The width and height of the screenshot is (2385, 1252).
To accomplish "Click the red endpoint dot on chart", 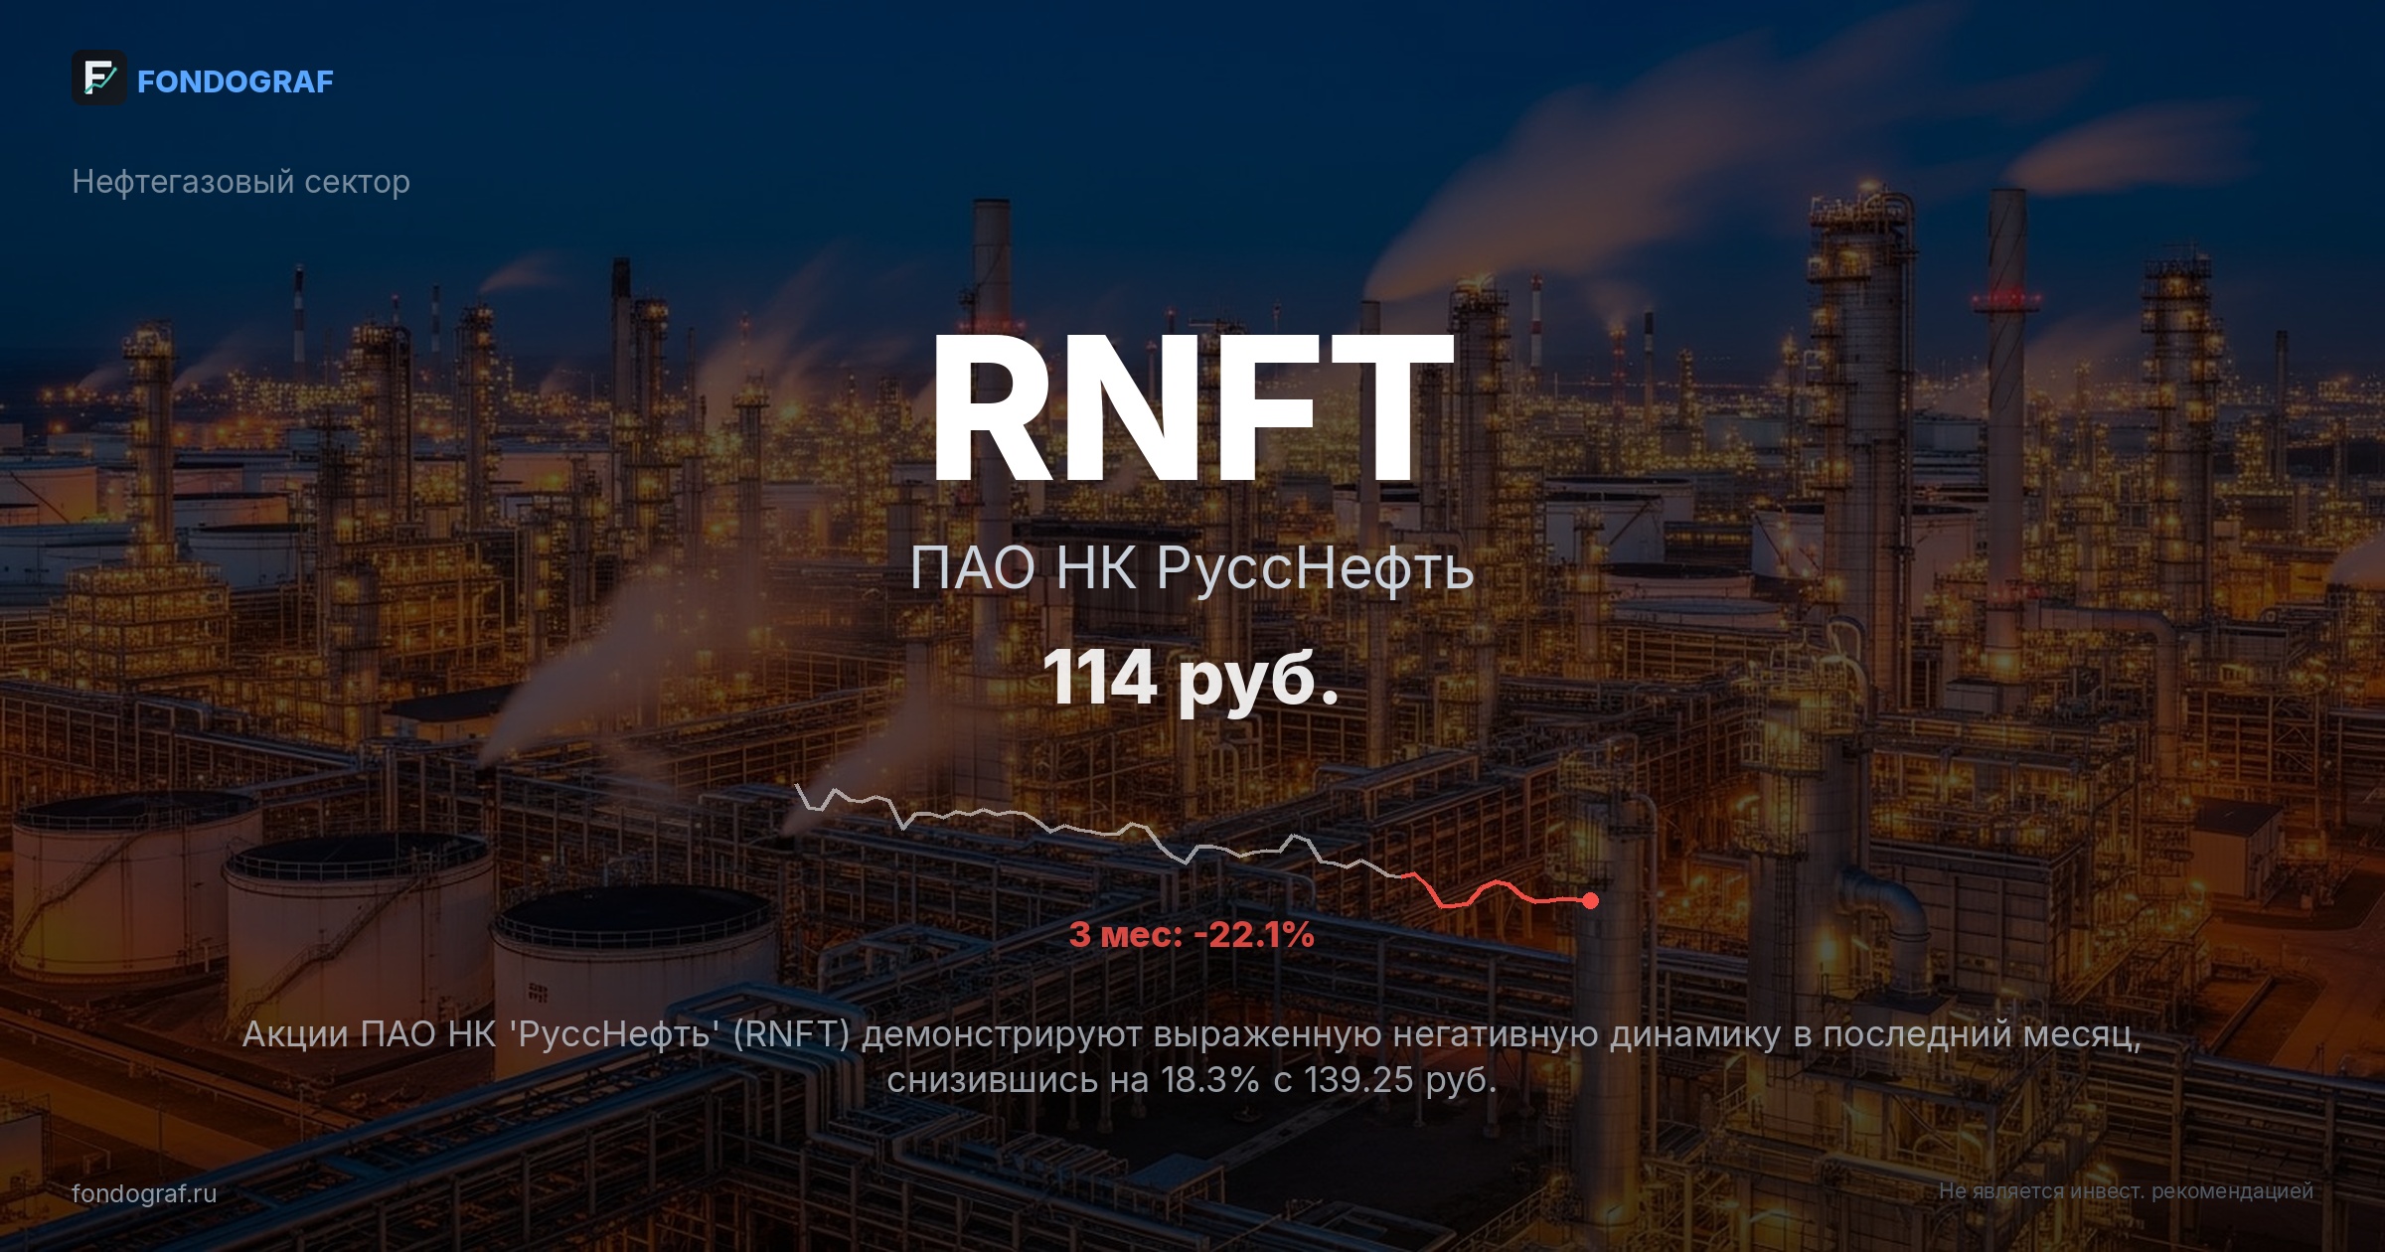I will point(1590,900).
